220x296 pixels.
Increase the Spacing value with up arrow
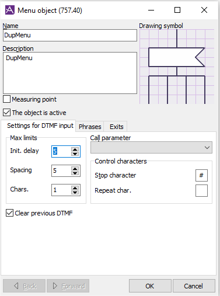tap(75, 169)
